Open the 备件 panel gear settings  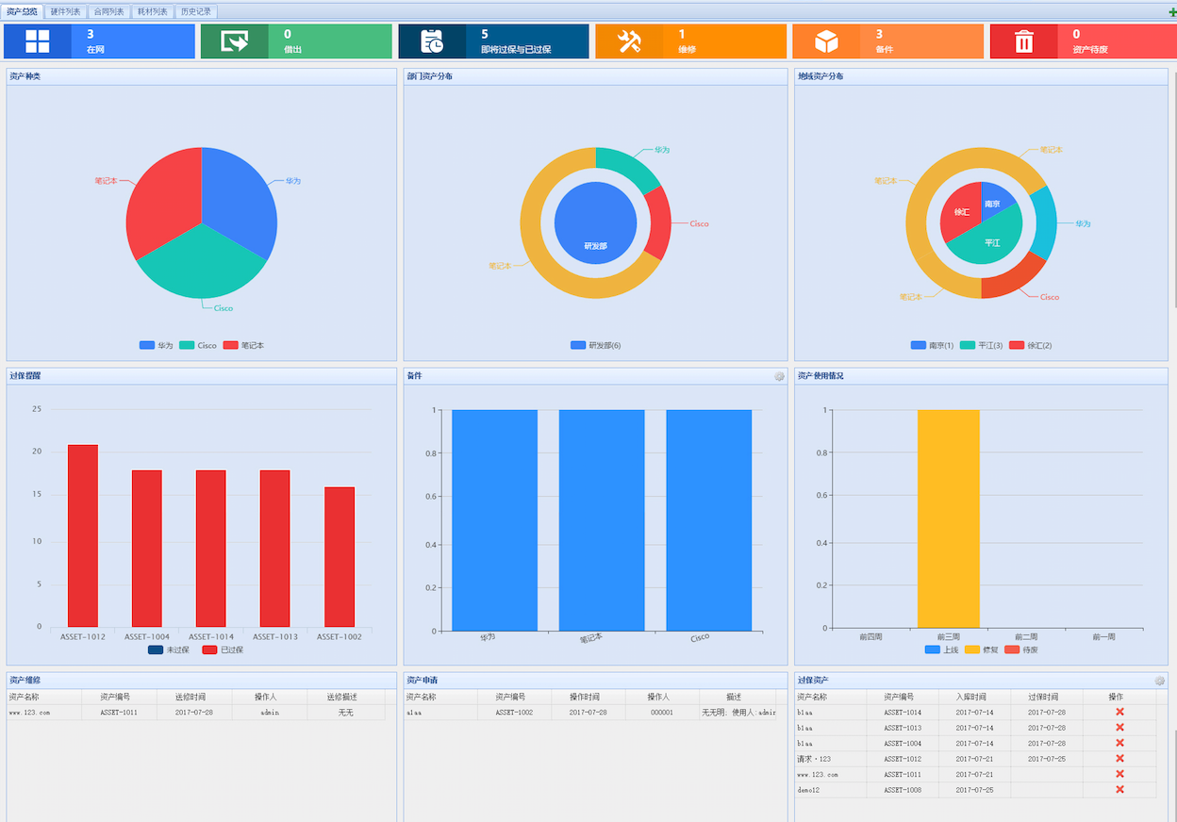779,376
